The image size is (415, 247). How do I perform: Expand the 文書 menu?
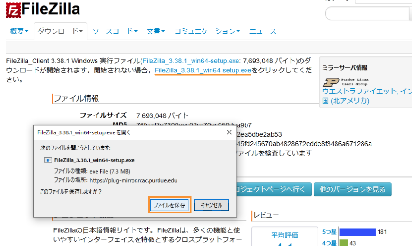156,31
